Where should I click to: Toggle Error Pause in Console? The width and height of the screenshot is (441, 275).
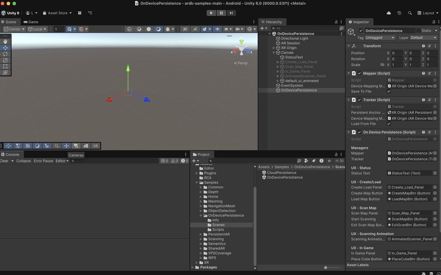43,161
